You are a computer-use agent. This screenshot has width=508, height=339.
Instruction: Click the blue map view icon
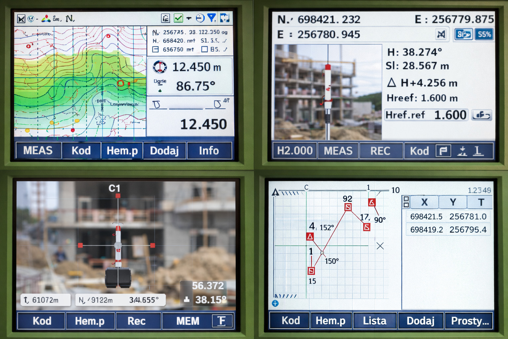[225, 18]
